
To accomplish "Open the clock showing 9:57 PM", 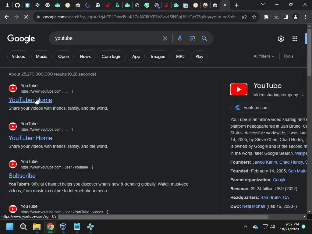I will [289, 227].
